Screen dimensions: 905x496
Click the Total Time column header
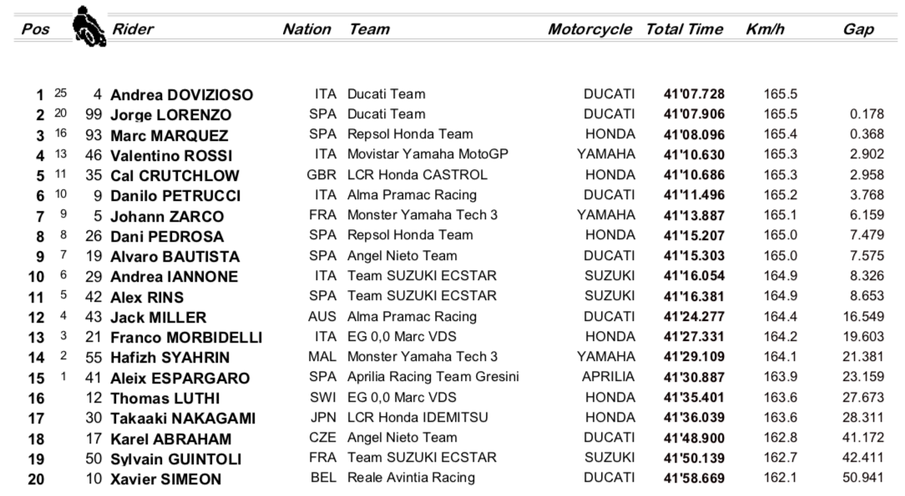pyautogui.click(x=684, y=29)
